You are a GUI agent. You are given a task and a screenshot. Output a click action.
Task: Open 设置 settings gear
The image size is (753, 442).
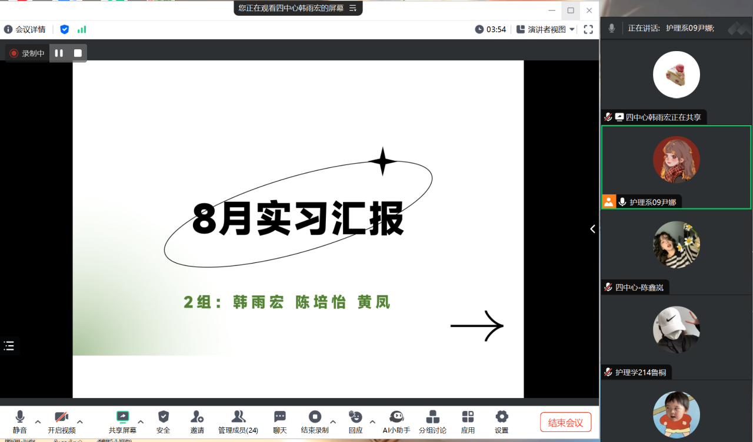502,417
